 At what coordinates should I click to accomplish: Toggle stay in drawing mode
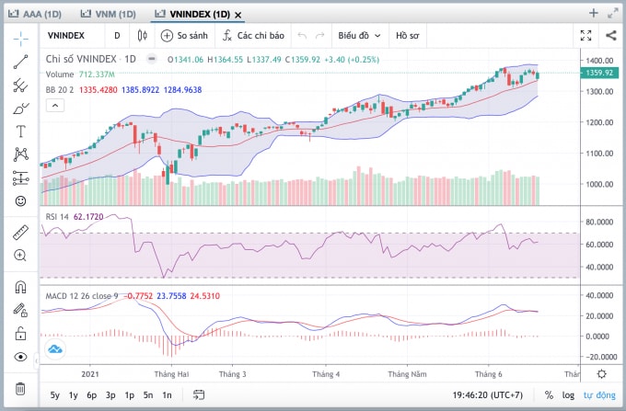21,310
